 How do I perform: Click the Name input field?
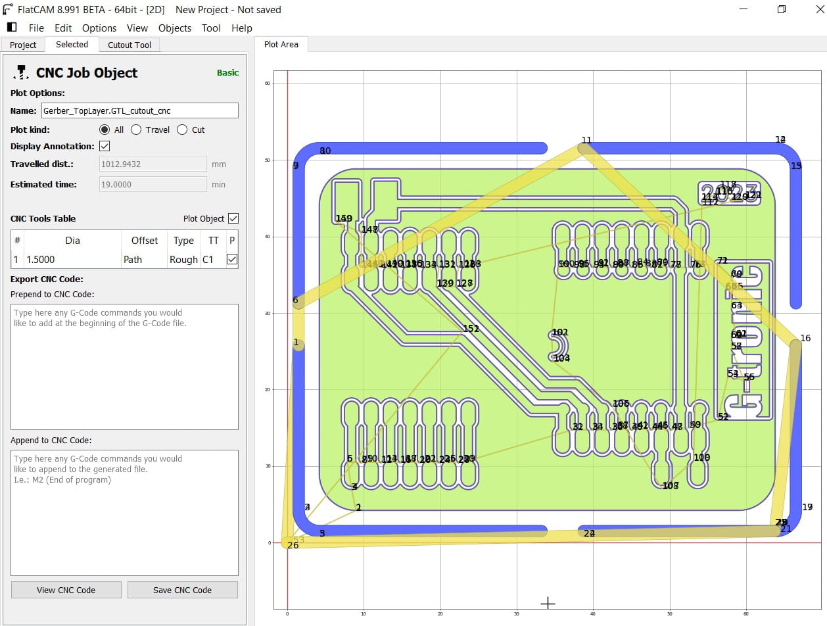[x=139, y=111]
